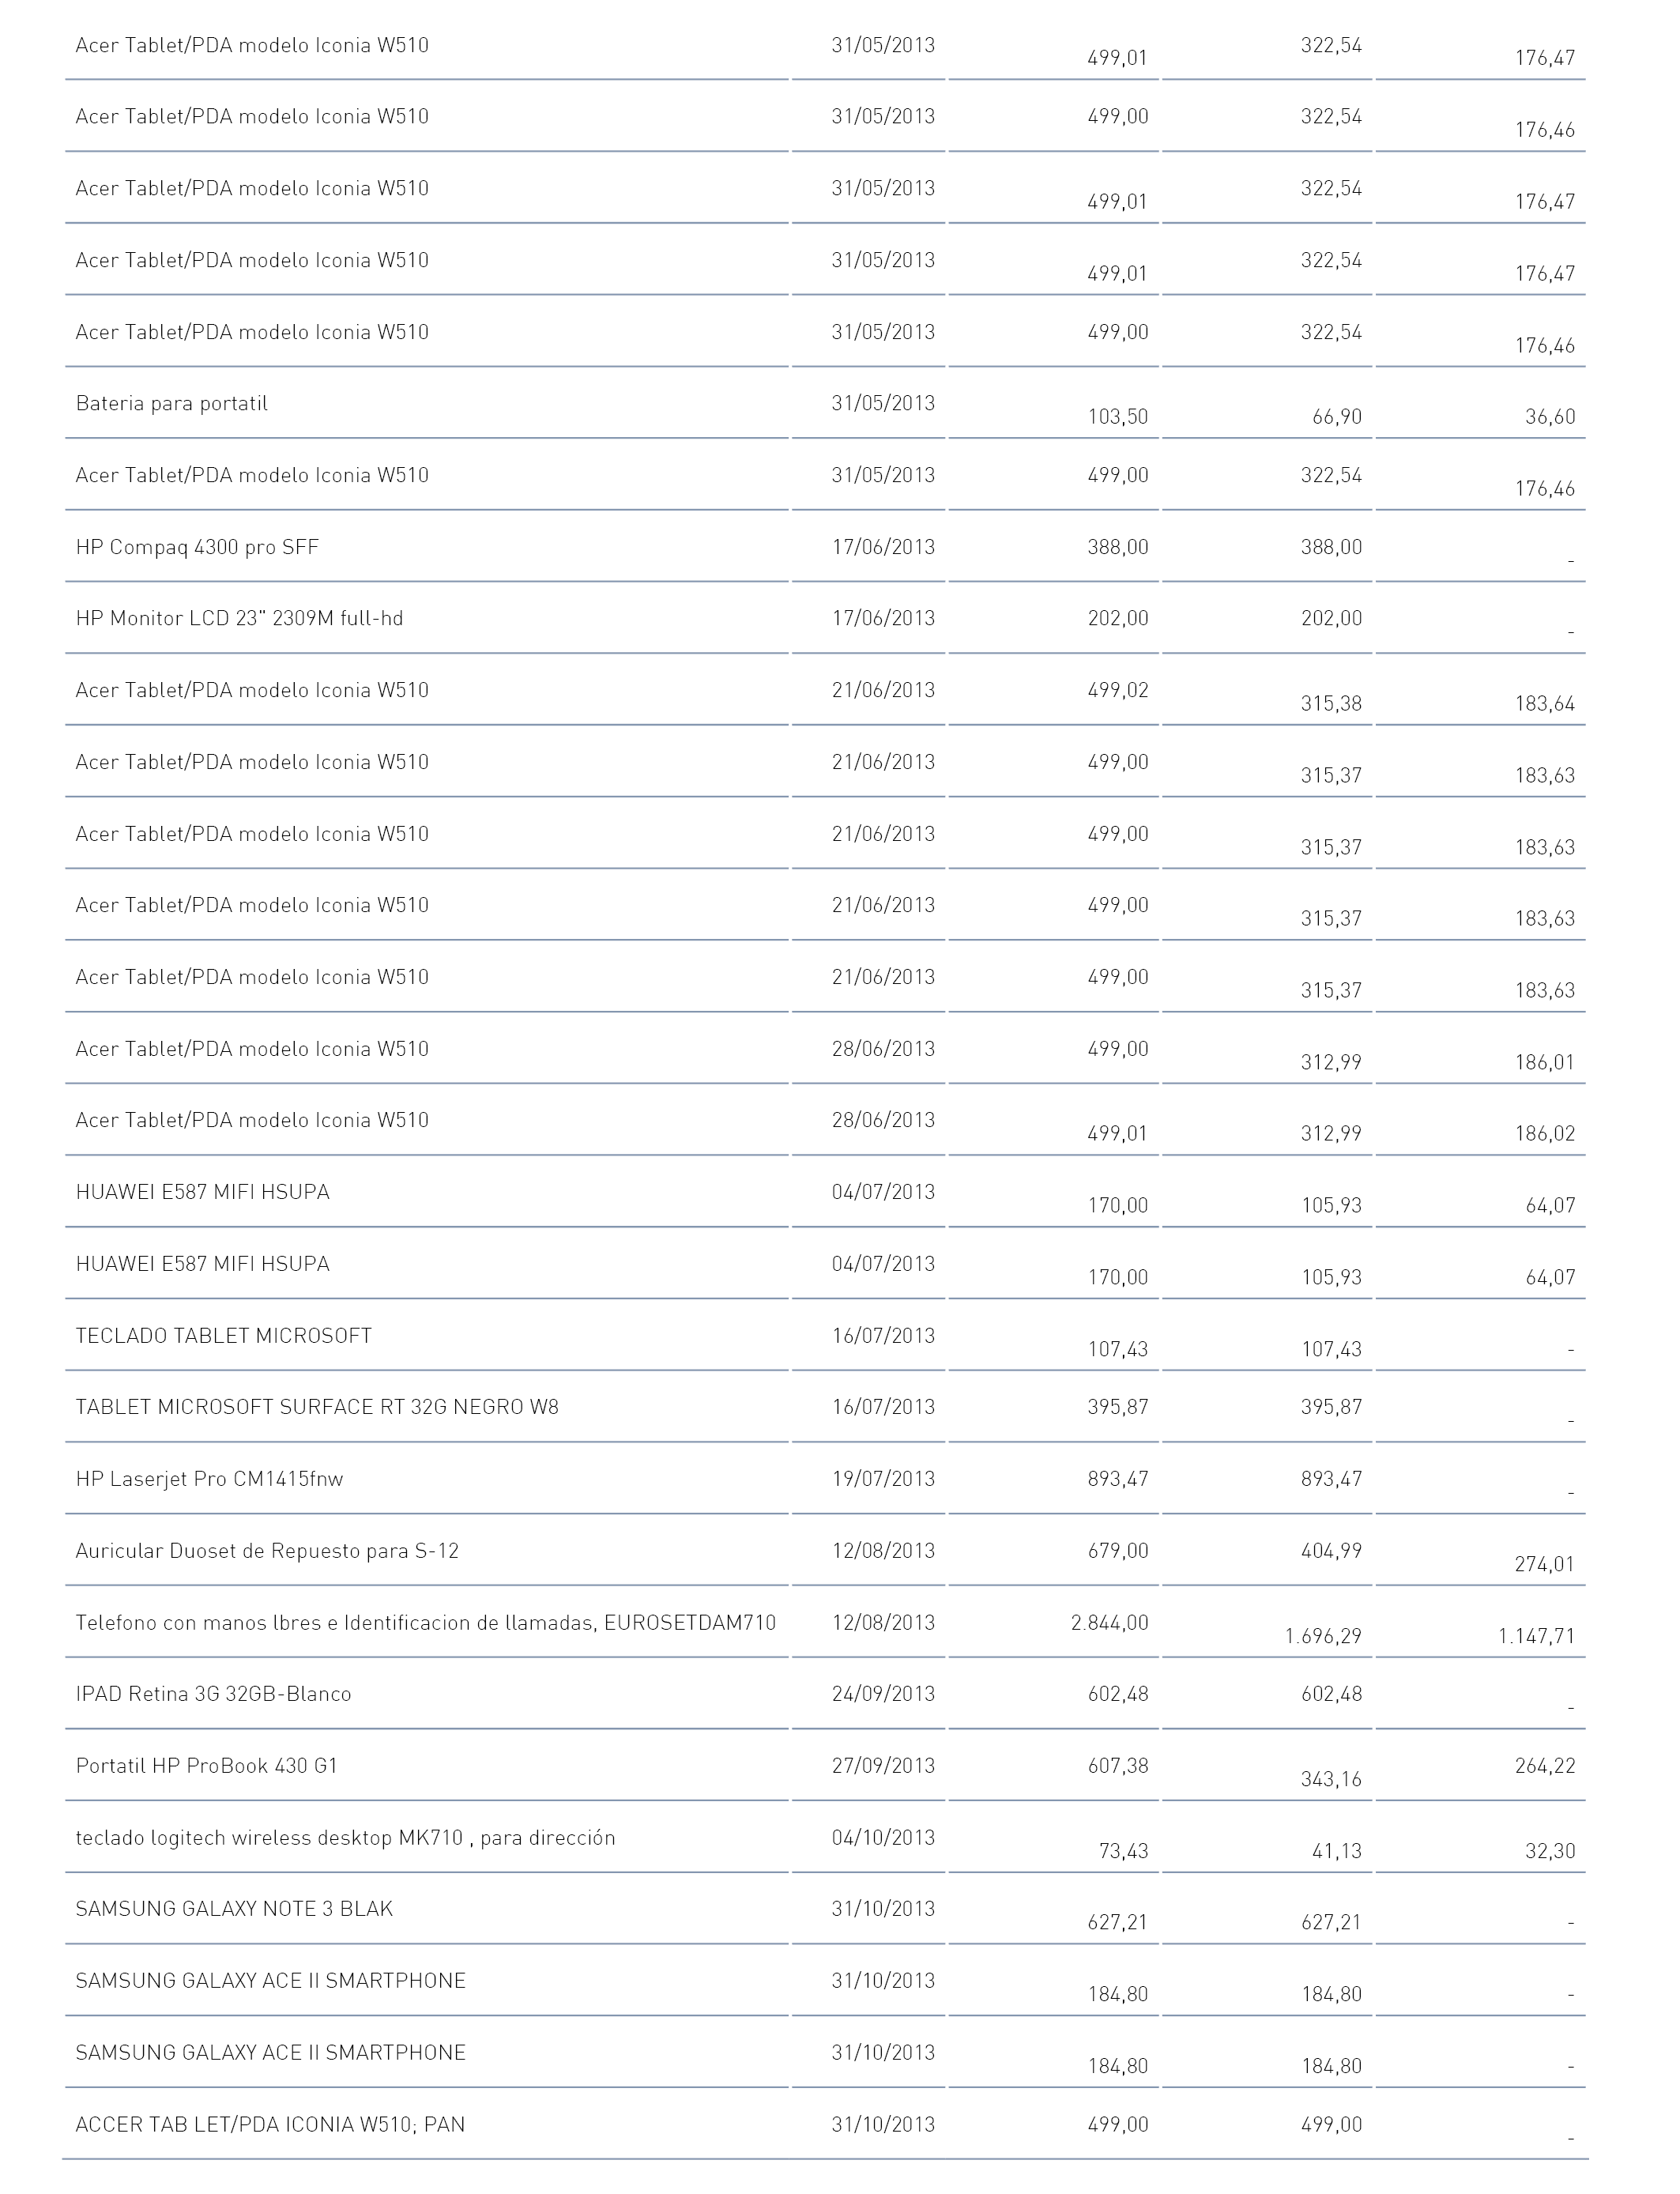
Task: Click TABLET MICROSOFT SURFACE RT 32G NEGRO W8
Action: click(x=317, y=1408)
